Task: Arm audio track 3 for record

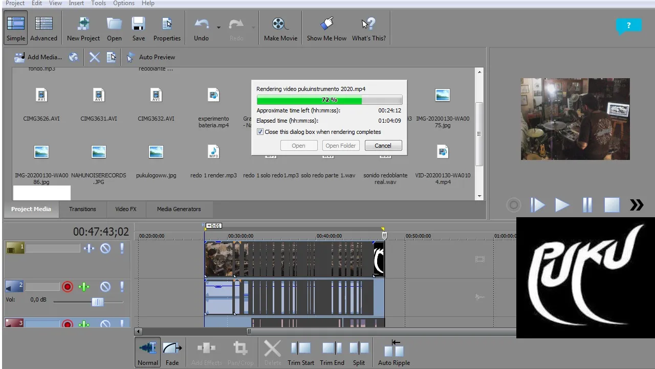Action: [68, 324]
